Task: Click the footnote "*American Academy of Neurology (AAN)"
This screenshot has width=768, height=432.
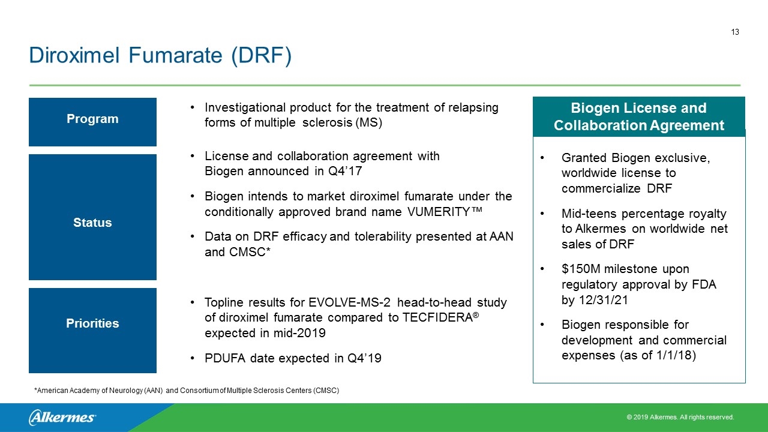Action: point(187,391)
